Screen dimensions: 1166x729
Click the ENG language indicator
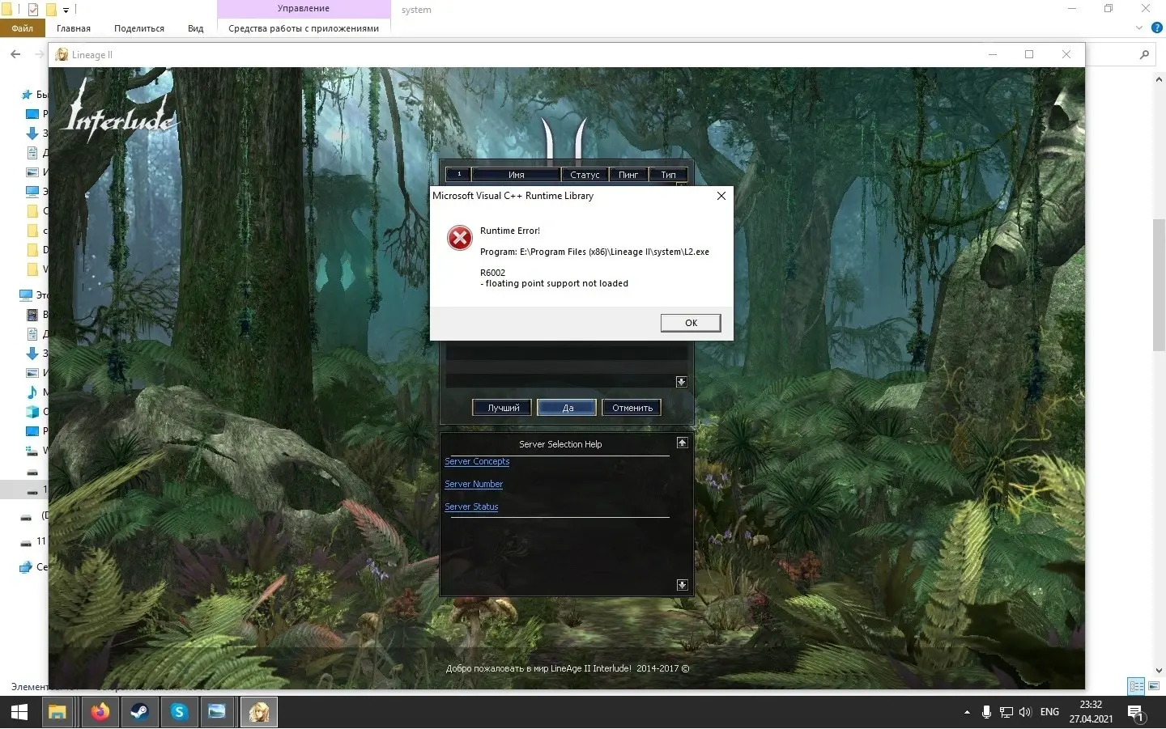pos(1049,712)
